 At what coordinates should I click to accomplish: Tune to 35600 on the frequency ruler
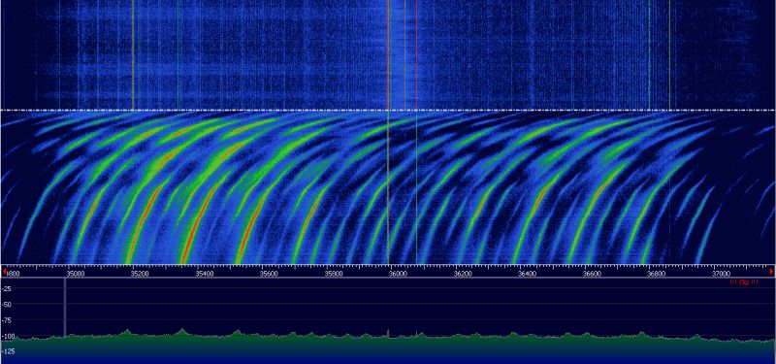[x=269, y=274]
